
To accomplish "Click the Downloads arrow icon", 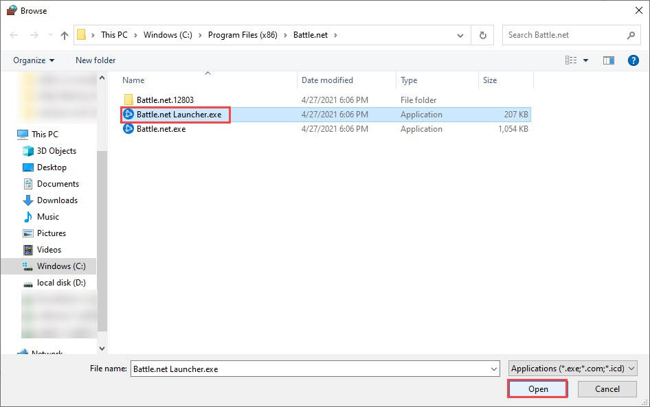I will point(27,200).
